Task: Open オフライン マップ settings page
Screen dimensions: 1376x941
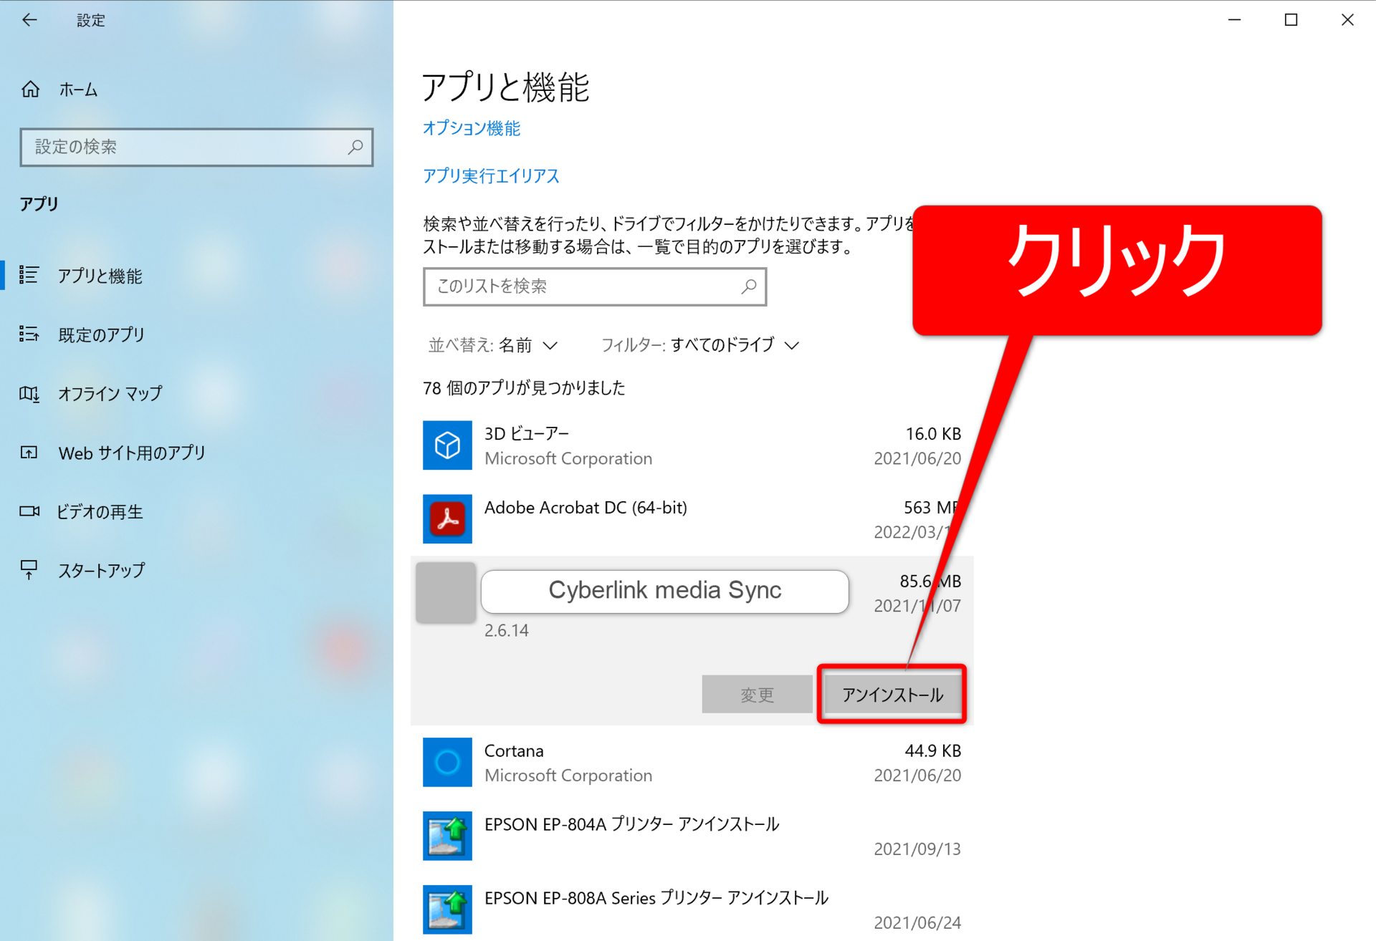Action: 110,394
